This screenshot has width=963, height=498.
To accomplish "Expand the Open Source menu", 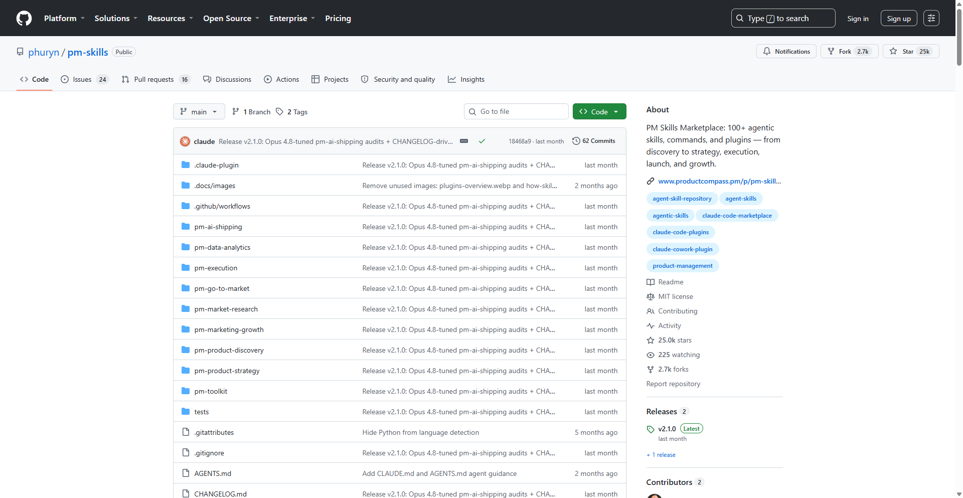I will (231, 19).
